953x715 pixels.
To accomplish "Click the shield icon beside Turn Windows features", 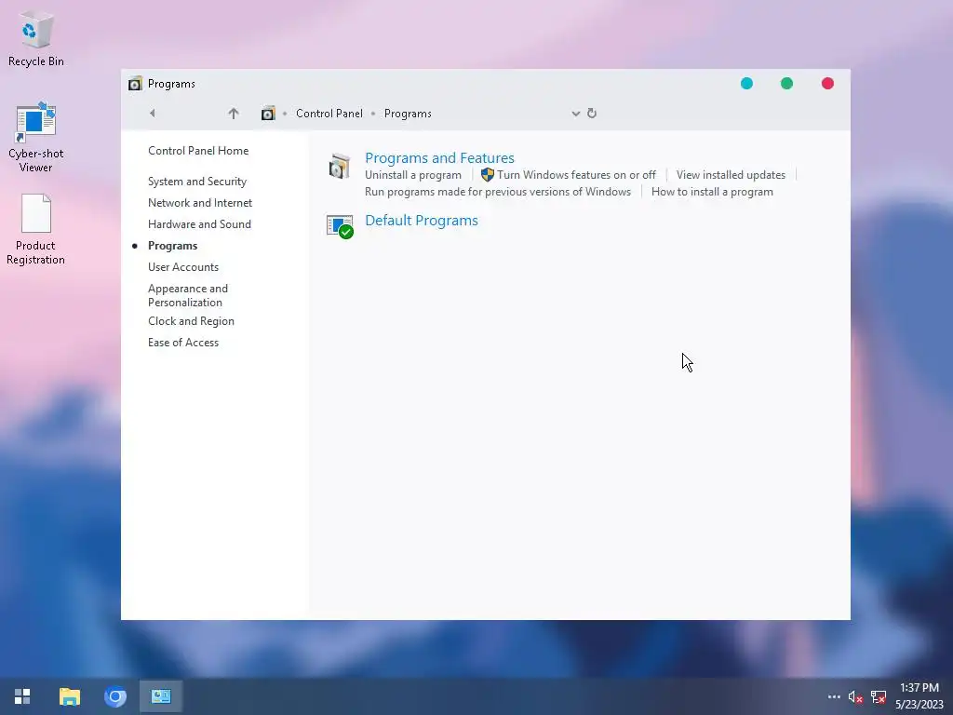I will pos(488,174).
